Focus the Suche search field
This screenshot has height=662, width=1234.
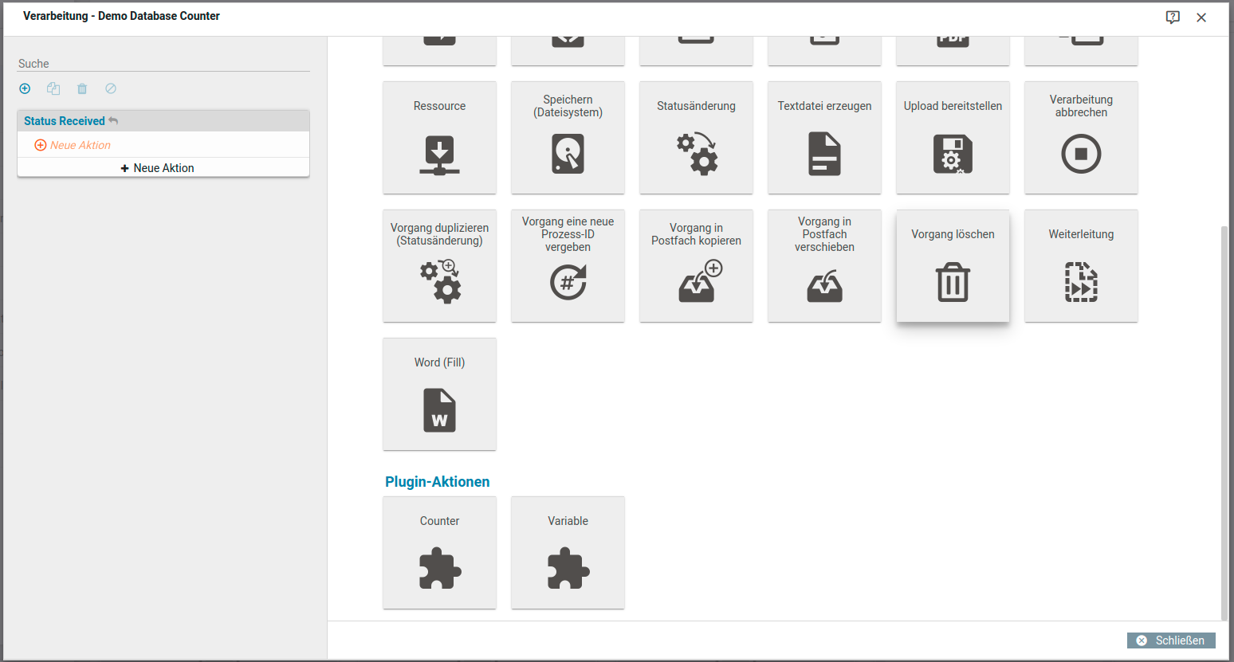pyautogui.click(x=163, y=64)
